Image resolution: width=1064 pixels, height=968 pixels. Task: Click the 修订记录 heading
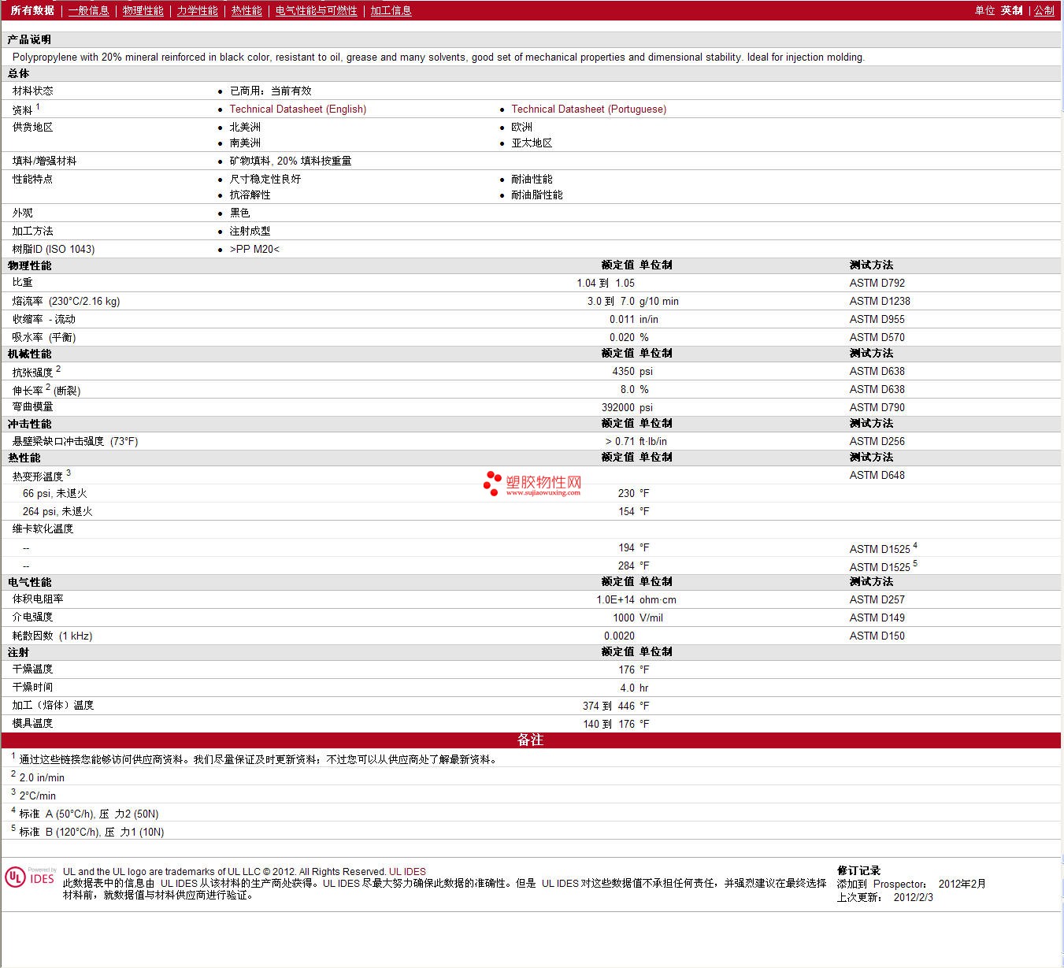tap(858, 870)
